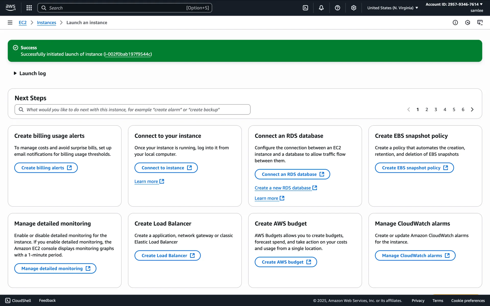Toggle the hamburger side navigation menu
Viewport: 490px width, 306px height.
pyautogui.click(x=10, y=23)
